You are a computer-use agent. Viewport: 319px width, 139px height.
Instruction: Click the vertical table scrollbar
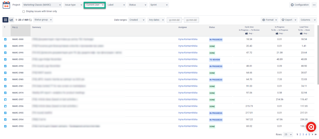point(318,55)
